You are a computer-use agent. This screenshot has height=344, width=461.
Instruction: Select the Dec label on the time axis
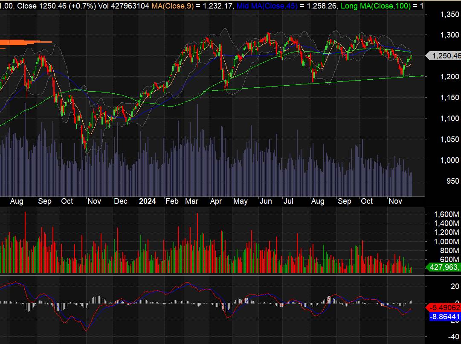pos(120,201)
